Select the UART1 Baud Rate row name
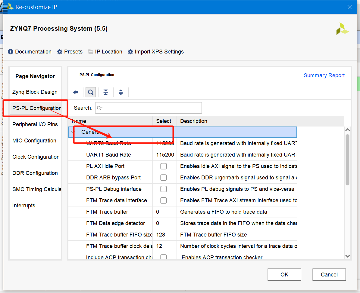 (x=108, y=155)
